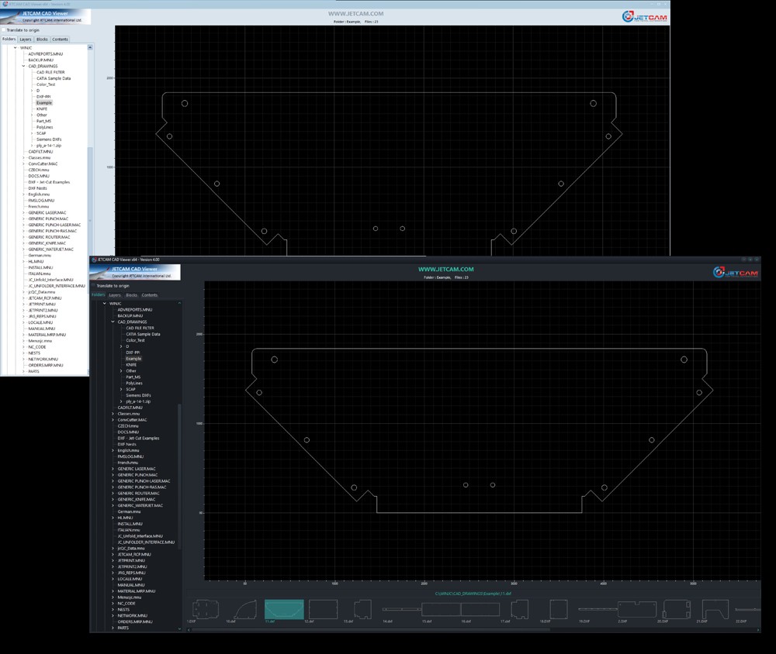Viewport: 776px width, 654px height.
Task: Expand GENERIC LASER.MAC in dark window tree
Action: pyautogui.click(x=113, y=469)
